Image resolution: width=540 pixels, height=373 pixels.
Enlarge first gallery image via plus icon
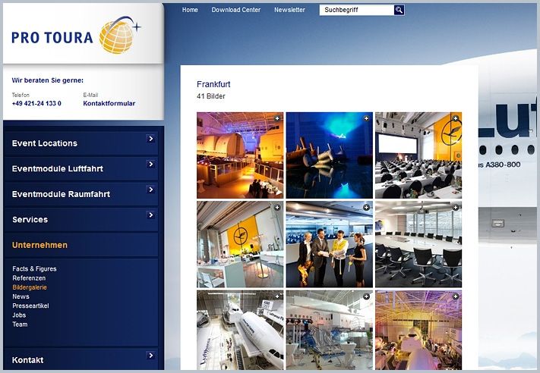[277, 118]
